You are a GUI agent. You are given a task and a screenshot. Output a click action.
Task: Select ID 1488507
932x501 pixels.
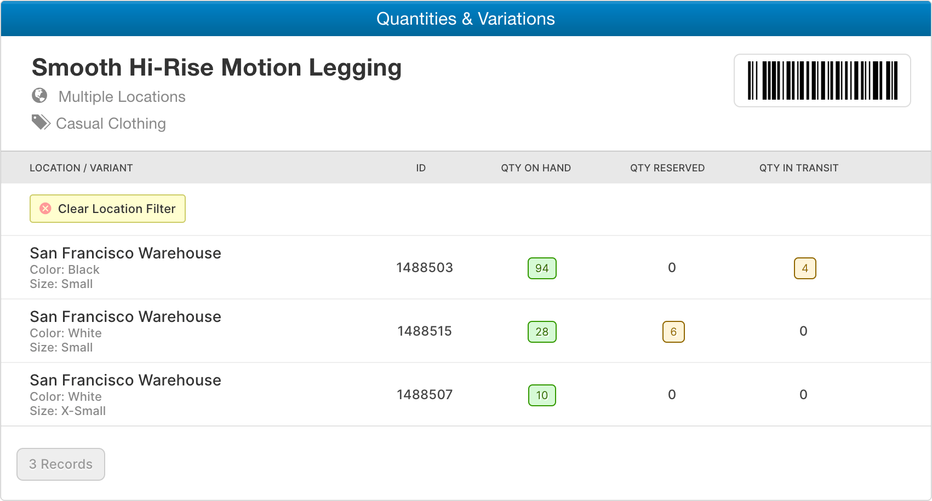tap(425, 395)
